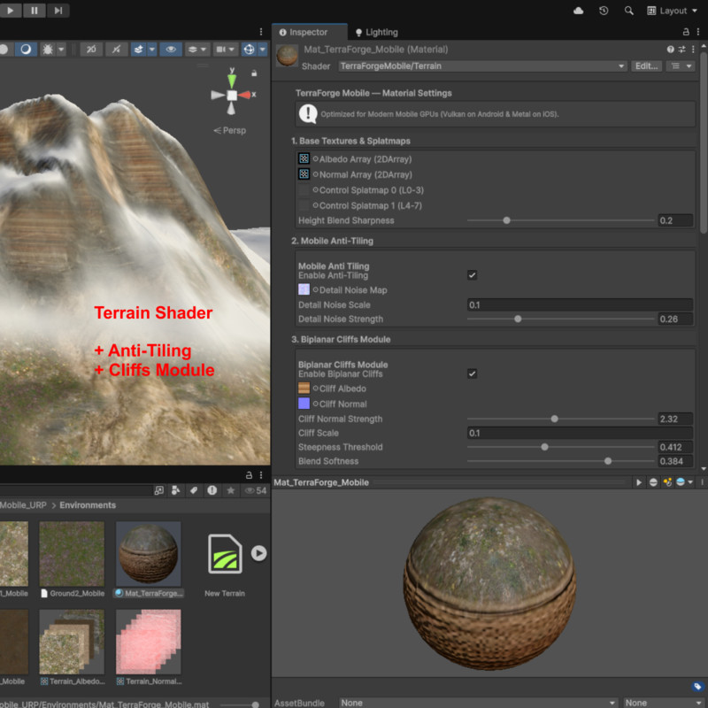The height and width of the screenshot is (708, 708).
Task: Click the search by label tag icon
Action: tap(194, 490)
